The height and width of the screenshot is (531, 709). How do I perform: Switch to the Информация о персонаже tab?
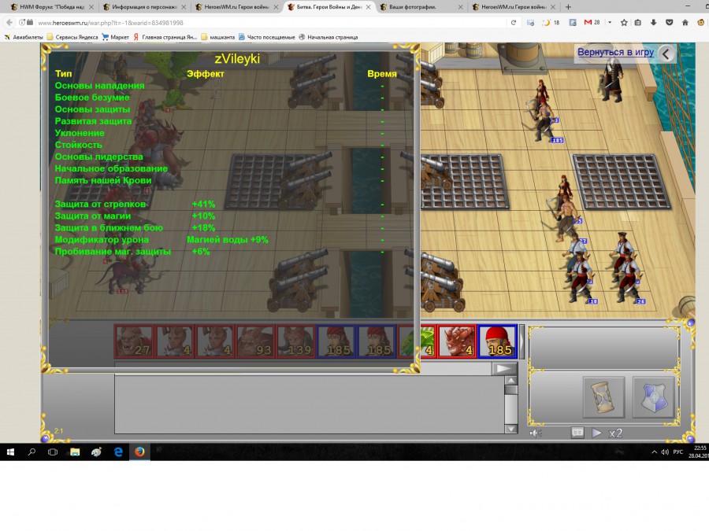[x=144, y=7]
